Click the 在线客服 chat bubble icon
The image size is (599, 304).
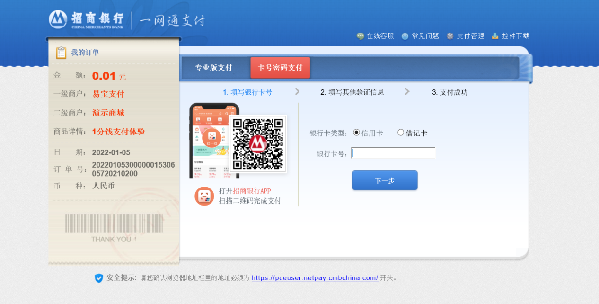(360, 36)
